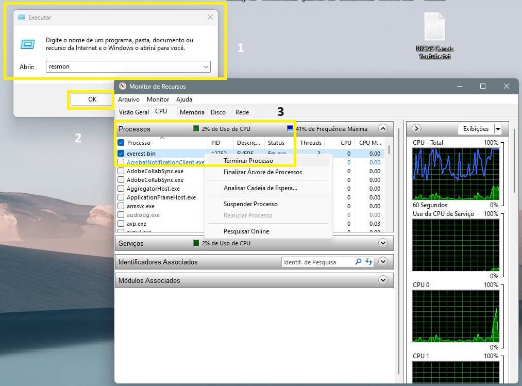Collapse the Processos section
This screenshot has width=522, height=386.
[383, 128]
